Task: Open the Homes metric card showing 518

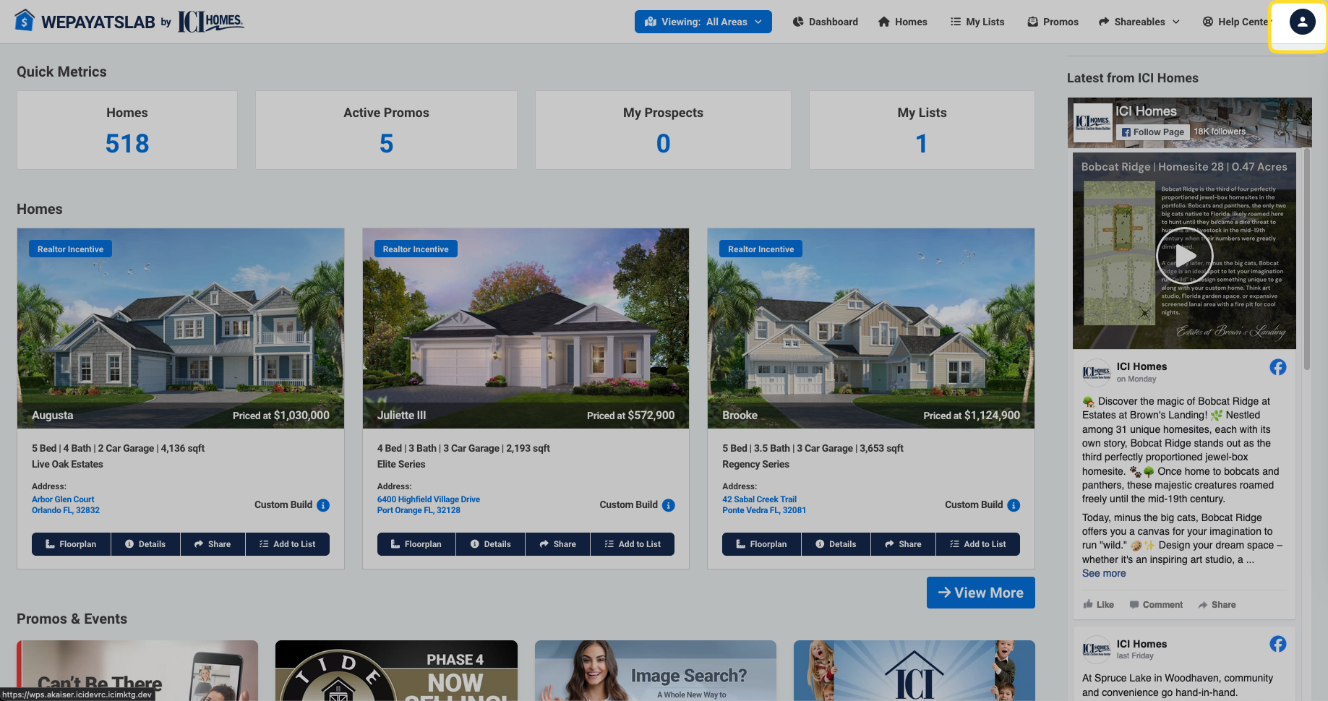Action: pos(127,130)
